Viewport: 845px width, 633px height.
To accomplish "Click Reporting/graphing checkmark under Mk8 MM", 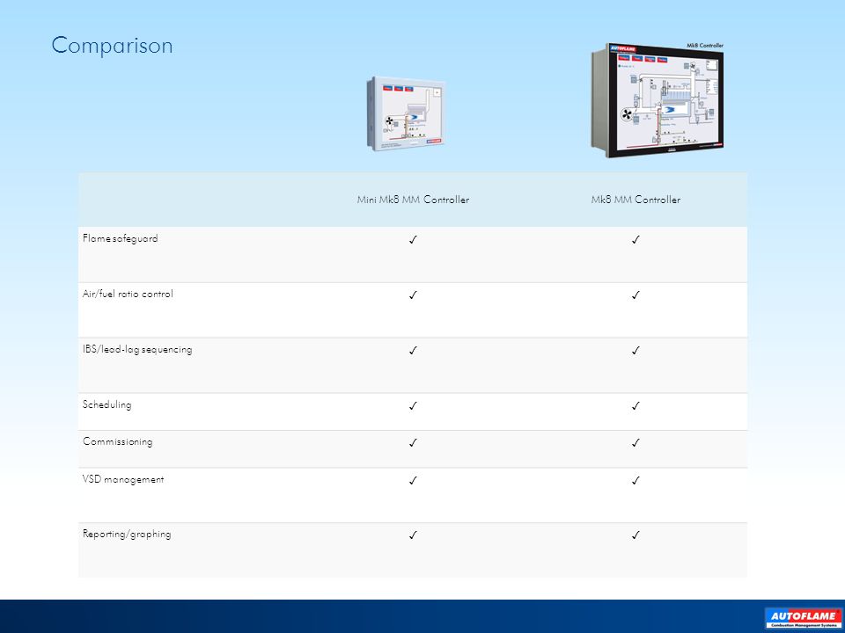I will (636, 535).
